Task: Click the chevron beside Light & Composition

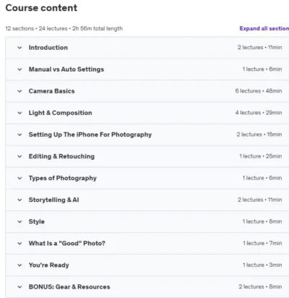Action: pyautogui.click(x=20, y=113)
